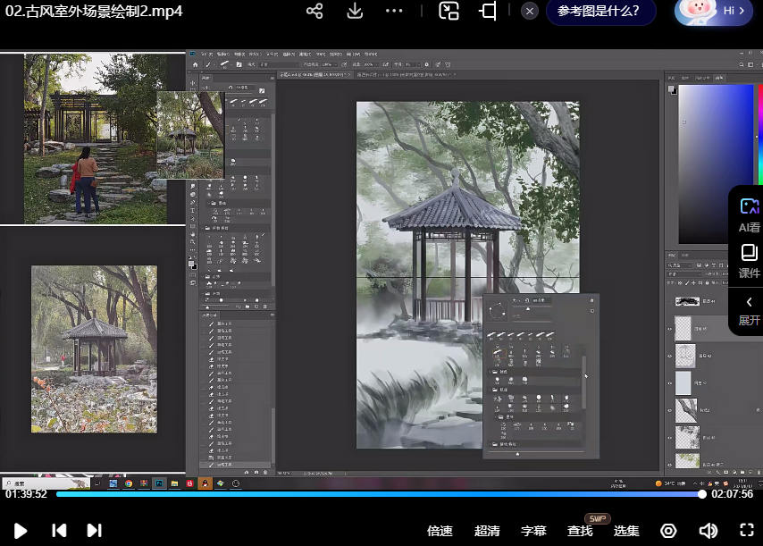
Task: Skip to the previous video
Action: click(x=59, y=530)
